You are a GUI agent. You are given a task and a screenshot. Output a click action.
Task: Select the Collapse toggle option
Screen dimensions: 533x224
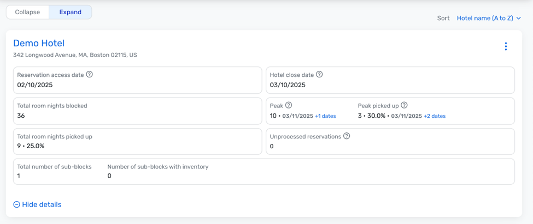(x=27, y=12)
